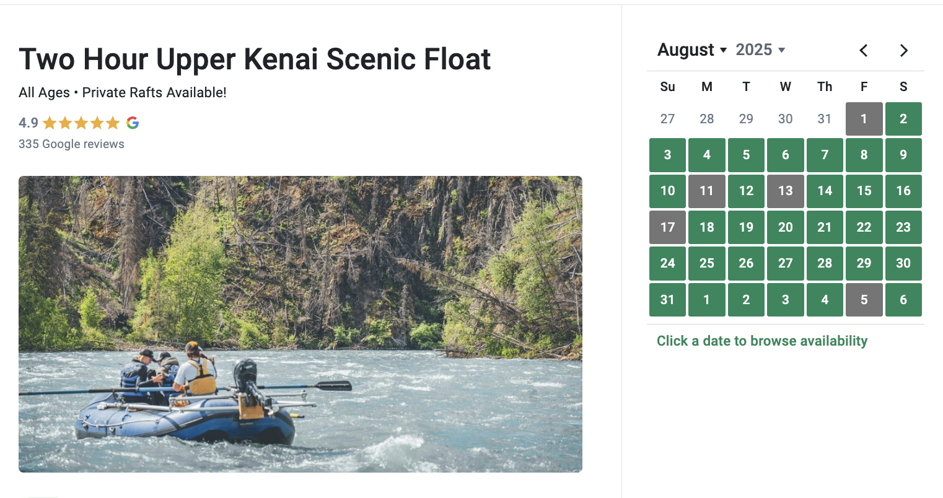Image resolution: width=943 pixels, height=498 pixels.
Task: Open the August month dropdown
Action: click(692, 50)
